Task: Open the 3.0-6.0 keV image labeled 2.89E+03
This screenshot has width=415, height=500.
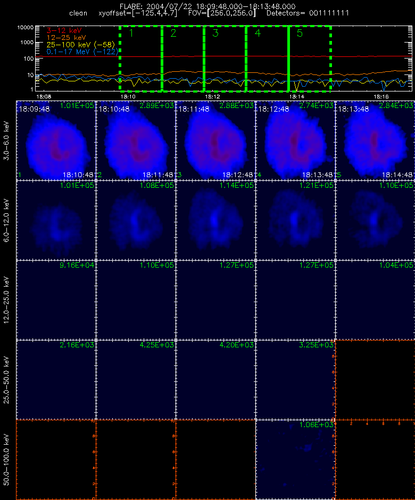Action: coord(136,140)
